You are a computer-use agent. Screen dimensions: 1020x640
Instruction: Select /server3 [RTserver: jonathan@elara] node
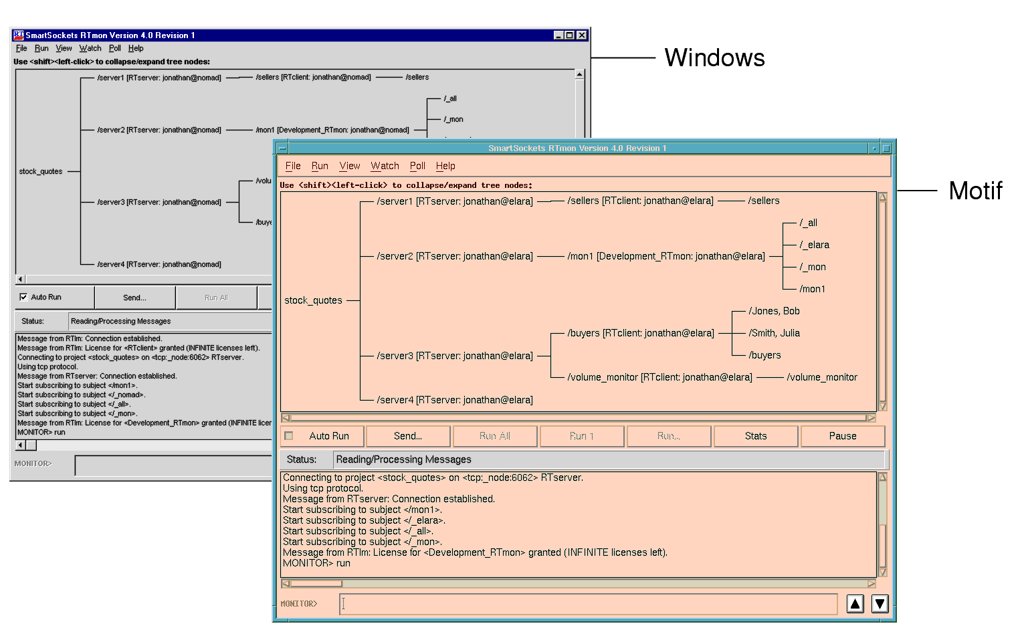[x=455, y=356]
